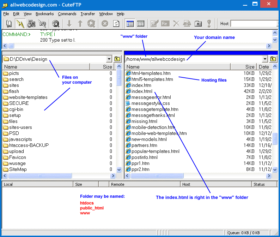Click local pane horizontal scroll right arrow

pos(113,176)
